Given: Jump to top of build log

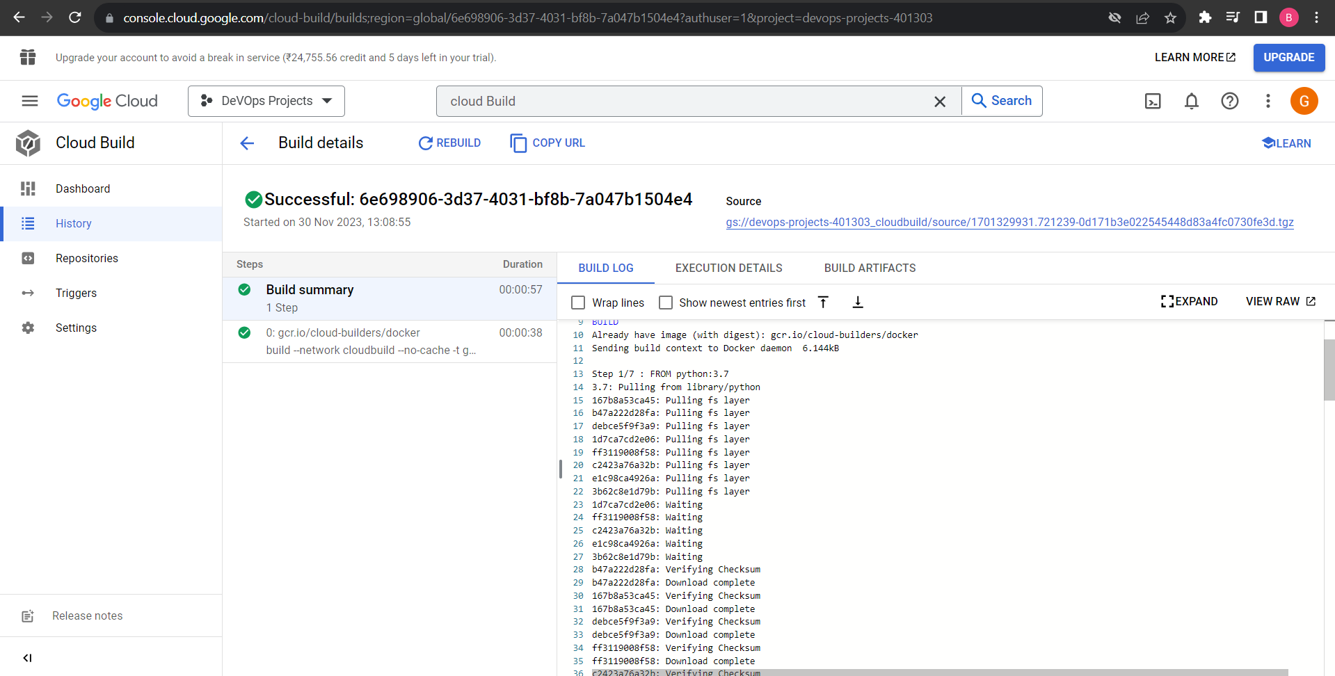Looking at the screenshot, I should [823, 302].
